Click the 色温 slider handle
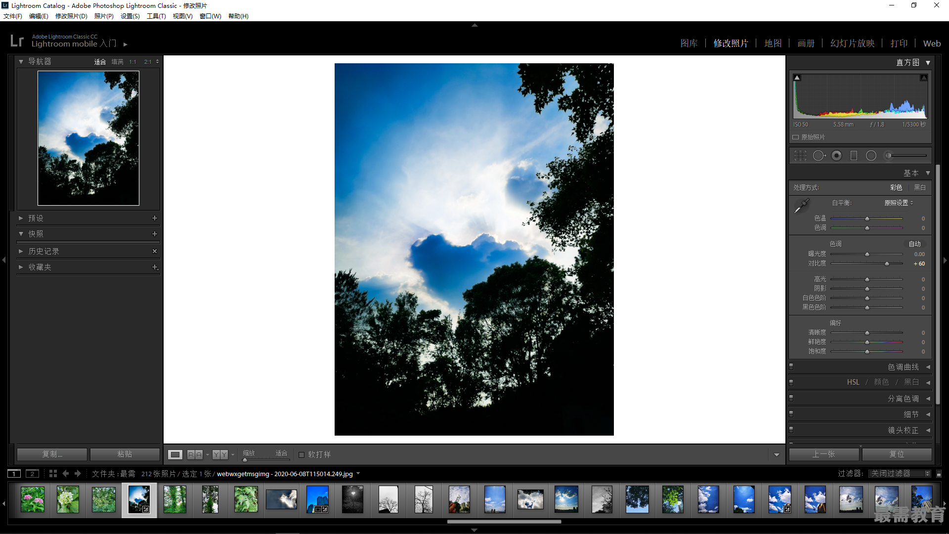This screenshot has width=949, height=534. pos(867,218)
